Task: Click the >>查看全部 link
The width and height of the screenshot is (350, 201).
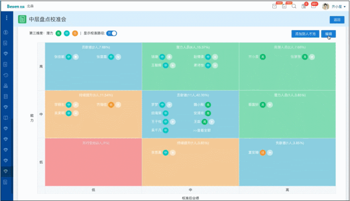Action: (202, 131)
